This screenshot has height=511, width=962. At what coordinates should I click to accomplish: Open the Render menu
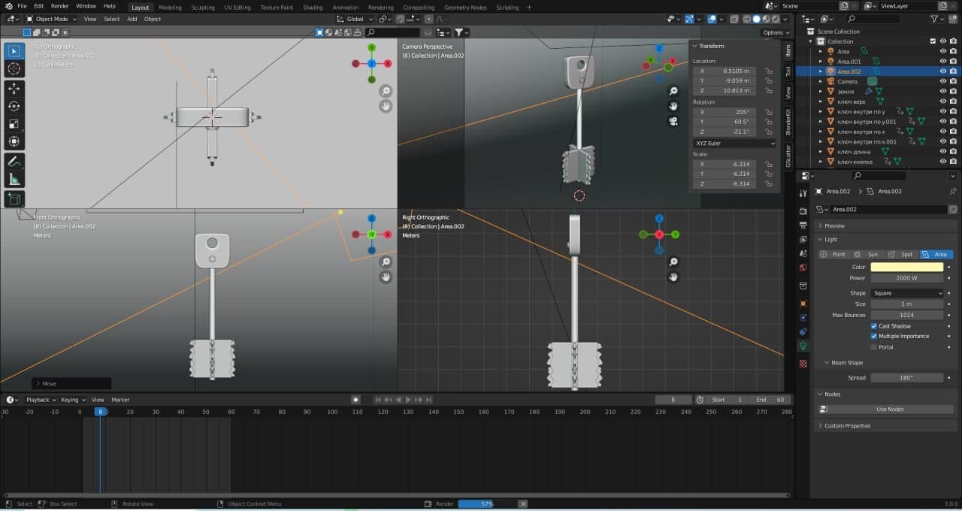59,5
